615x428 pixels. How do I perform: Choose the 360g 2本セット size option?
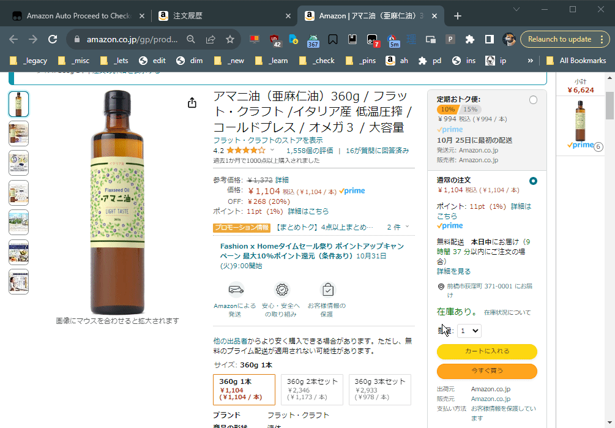point(312,389)
